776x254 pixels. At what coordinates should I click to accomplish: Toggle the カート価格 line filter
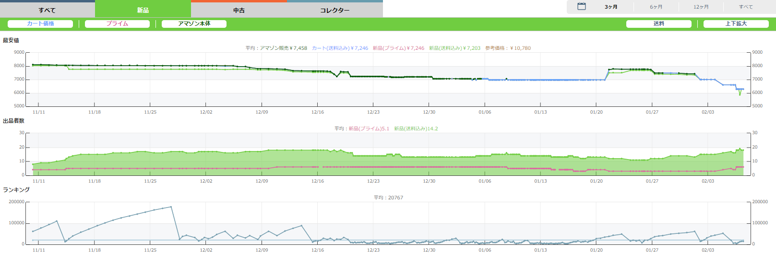pos(40,24)
